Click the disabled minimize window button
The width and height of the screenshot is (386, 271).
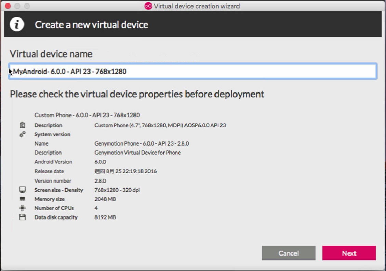(x=17, y=6)
